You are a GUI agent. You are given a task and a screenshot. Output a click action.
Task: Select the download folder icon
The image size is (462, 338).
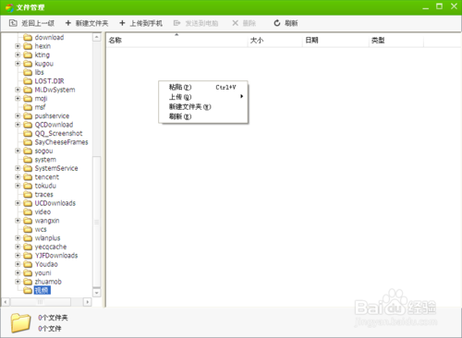[28, 37]
